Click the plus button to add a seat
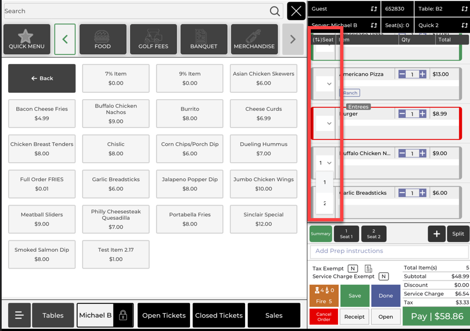This screenshot has height=331, width=470. pos(436,234)
